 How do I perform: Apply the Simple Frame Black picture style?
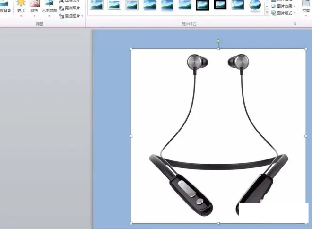coord(238,5)
